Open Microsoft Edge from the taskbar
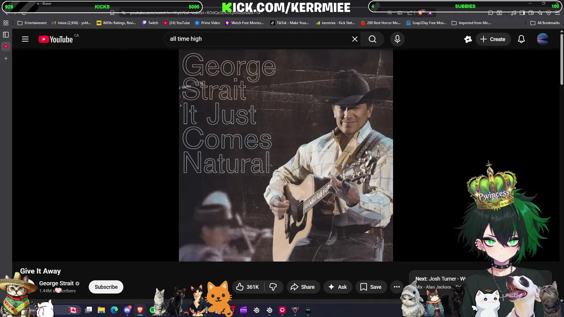The image size is (564, 317). [114, 310]
